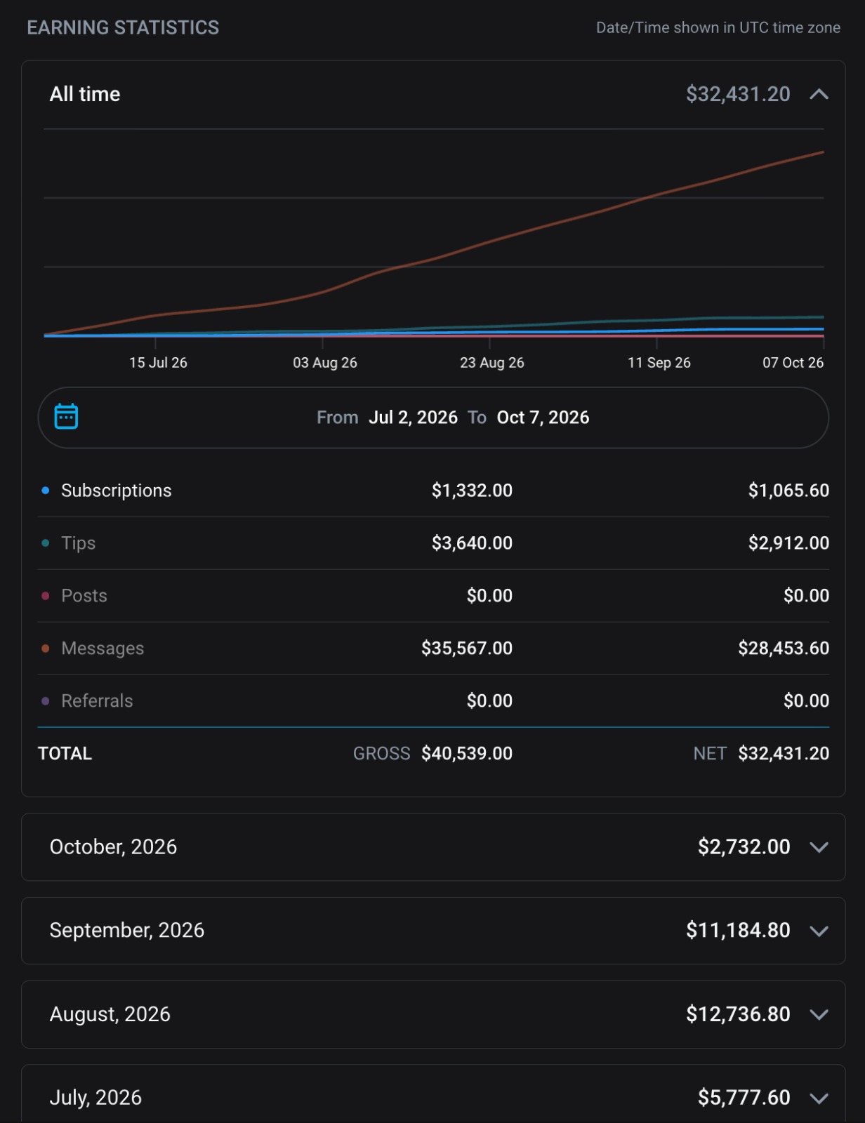Click the 15 Jul 26 axis label

158,363
